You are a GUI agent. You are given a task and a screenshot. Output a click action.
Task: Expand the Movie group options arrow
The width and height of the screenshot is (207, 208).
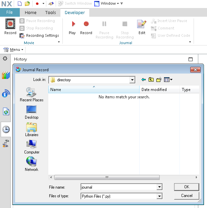59,42
